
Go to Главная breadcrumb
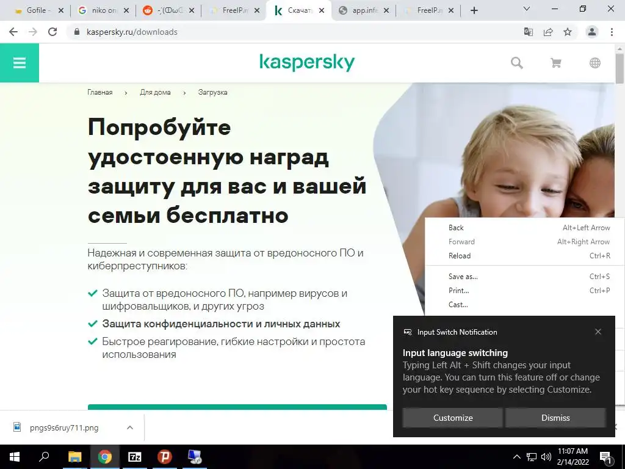pos(99,92)
